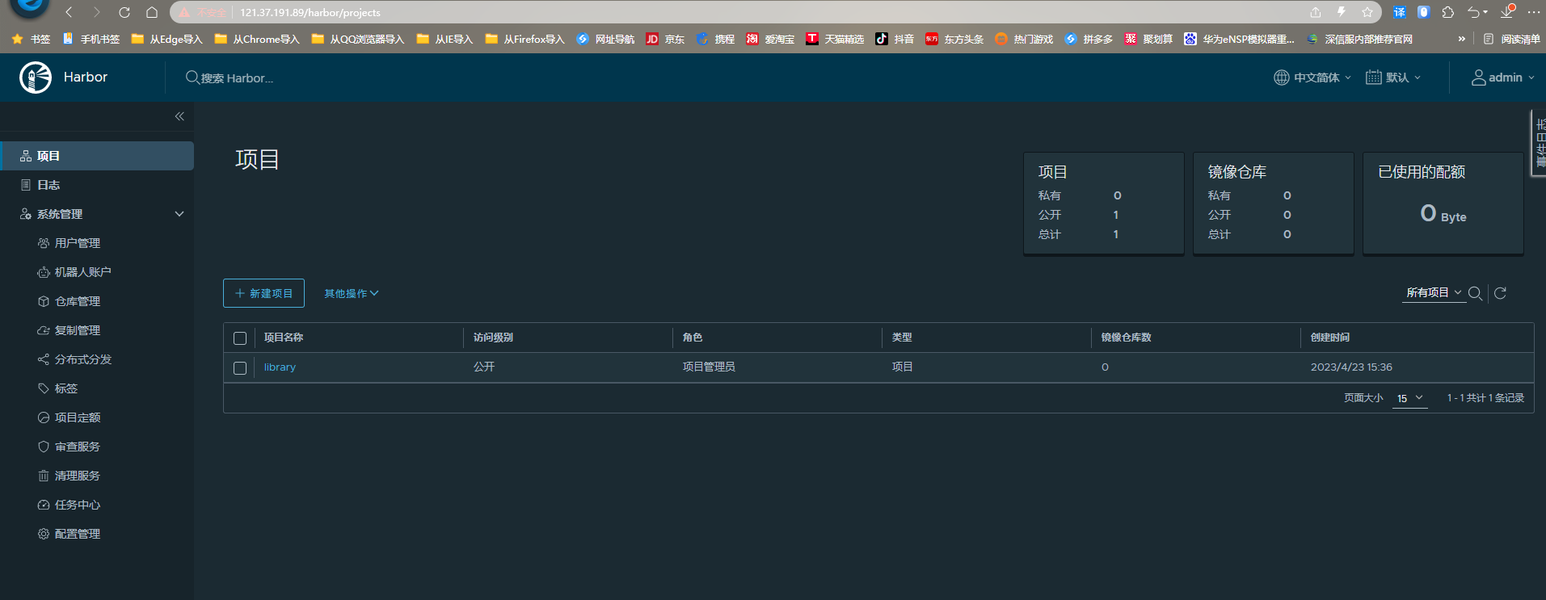1546x600 pixels.
Task: Refresh the project list
Action: (1500, 293)
